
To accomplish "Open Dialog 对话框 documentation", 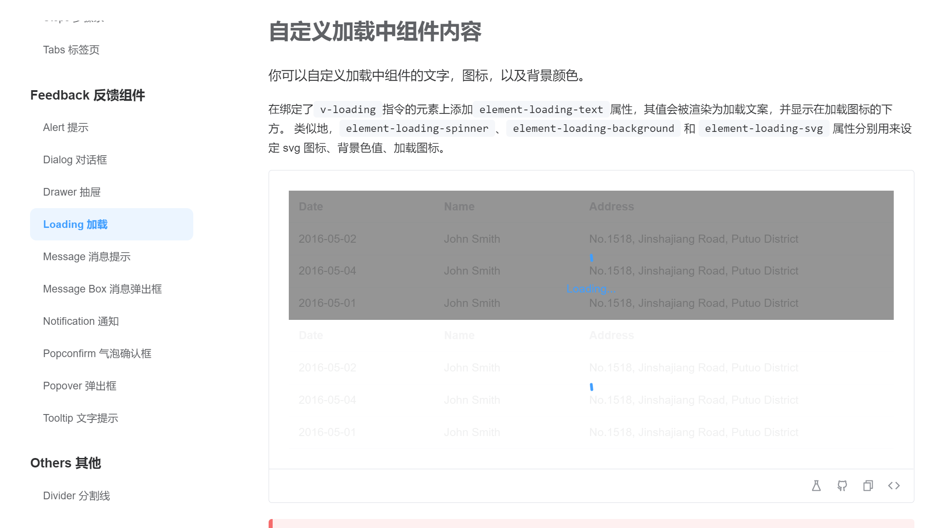I will click(x=75, y=160).
